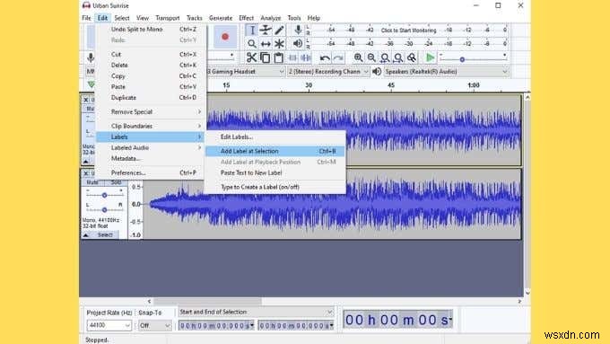Open the Start and End of Selection dropdown
610x344 pixels.
pos(256,312)
